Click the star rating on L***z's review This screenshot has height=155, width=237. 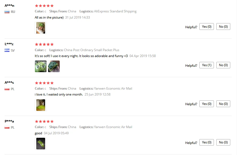[44, 44]
